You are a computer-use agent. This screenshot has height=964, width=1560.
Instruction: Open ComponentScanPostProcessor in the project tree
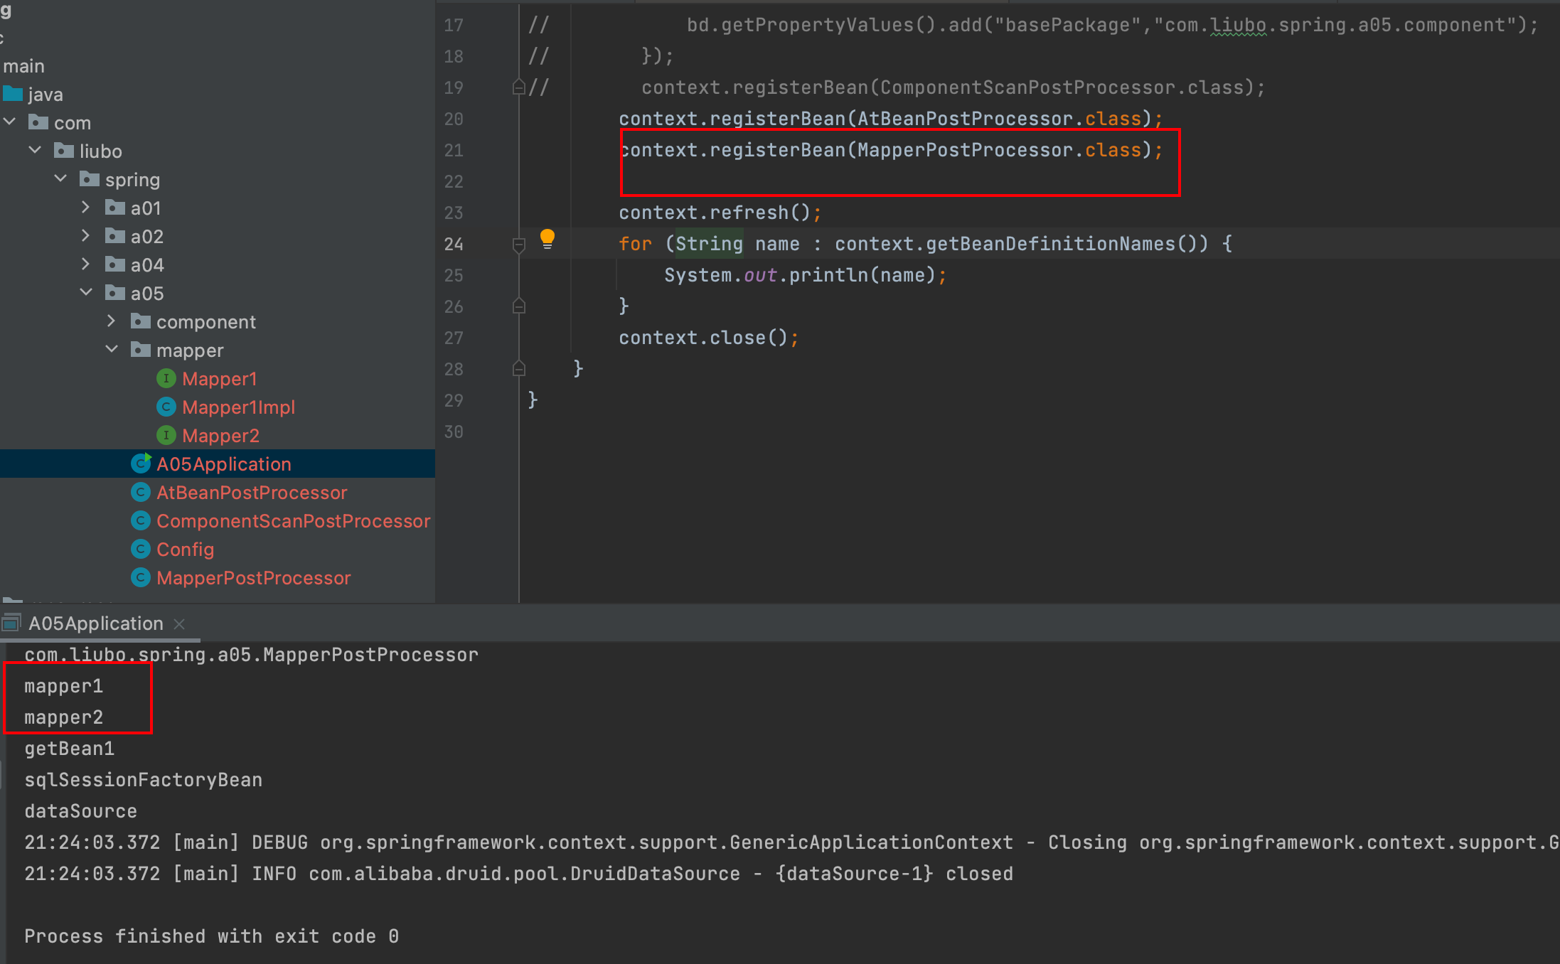[x=294, y=521]
